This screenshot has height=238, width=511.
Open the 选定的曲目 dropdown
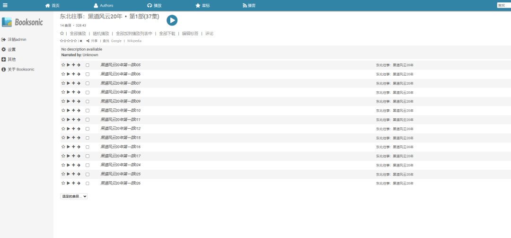[74, 196]
